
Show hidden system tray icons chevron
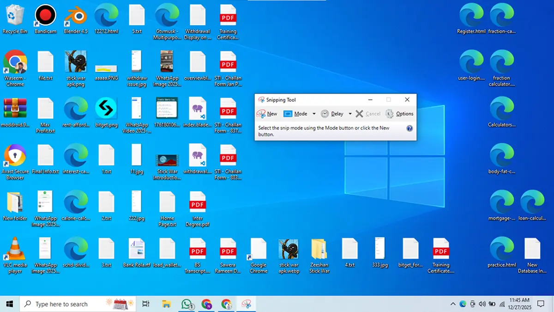[453, 304]
